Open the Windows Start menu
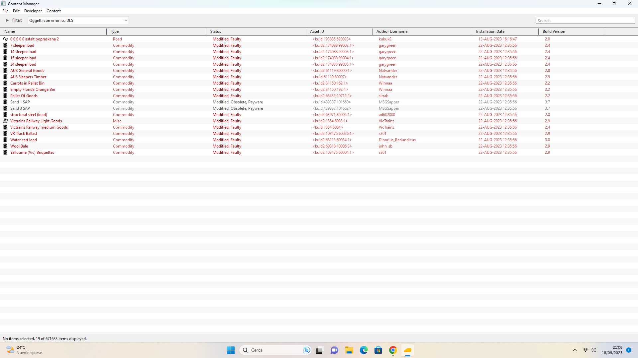 click(231, 350)
